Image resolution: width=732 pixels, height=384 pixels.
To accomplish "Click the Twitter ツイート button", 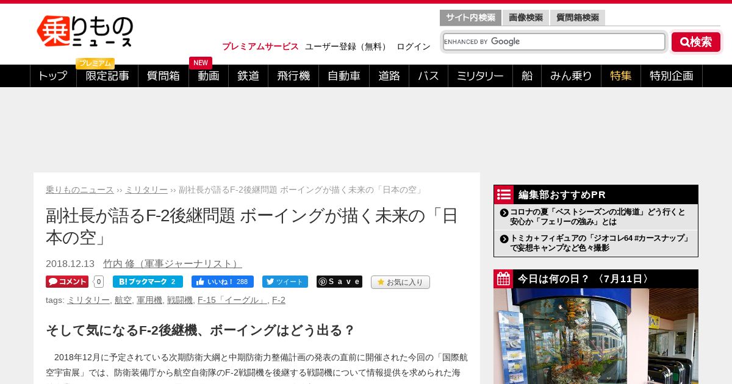I will (x=285, y=282).
